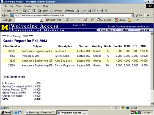Click the B+ grade cell
Viewport: 154px width, 115px height.
point(108,65)
